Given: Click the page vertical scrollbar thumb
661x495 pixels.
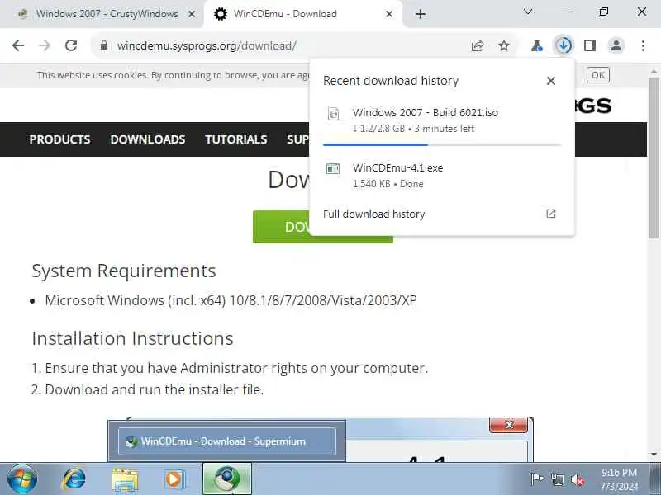Looking at the screenshot, I should pyautogui.click(x=654, y=158).
